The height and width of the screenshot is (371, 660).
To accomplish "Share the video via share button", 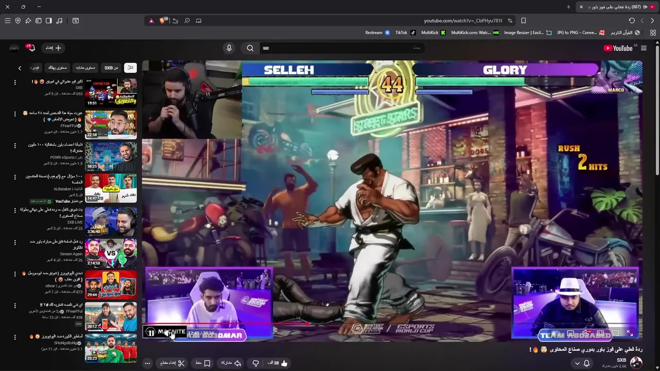I will pyautogui.click(x=232, y=363).
